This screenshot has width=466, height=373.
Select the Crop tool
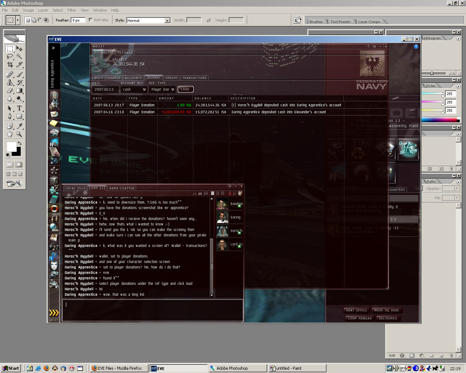(10, 64)
